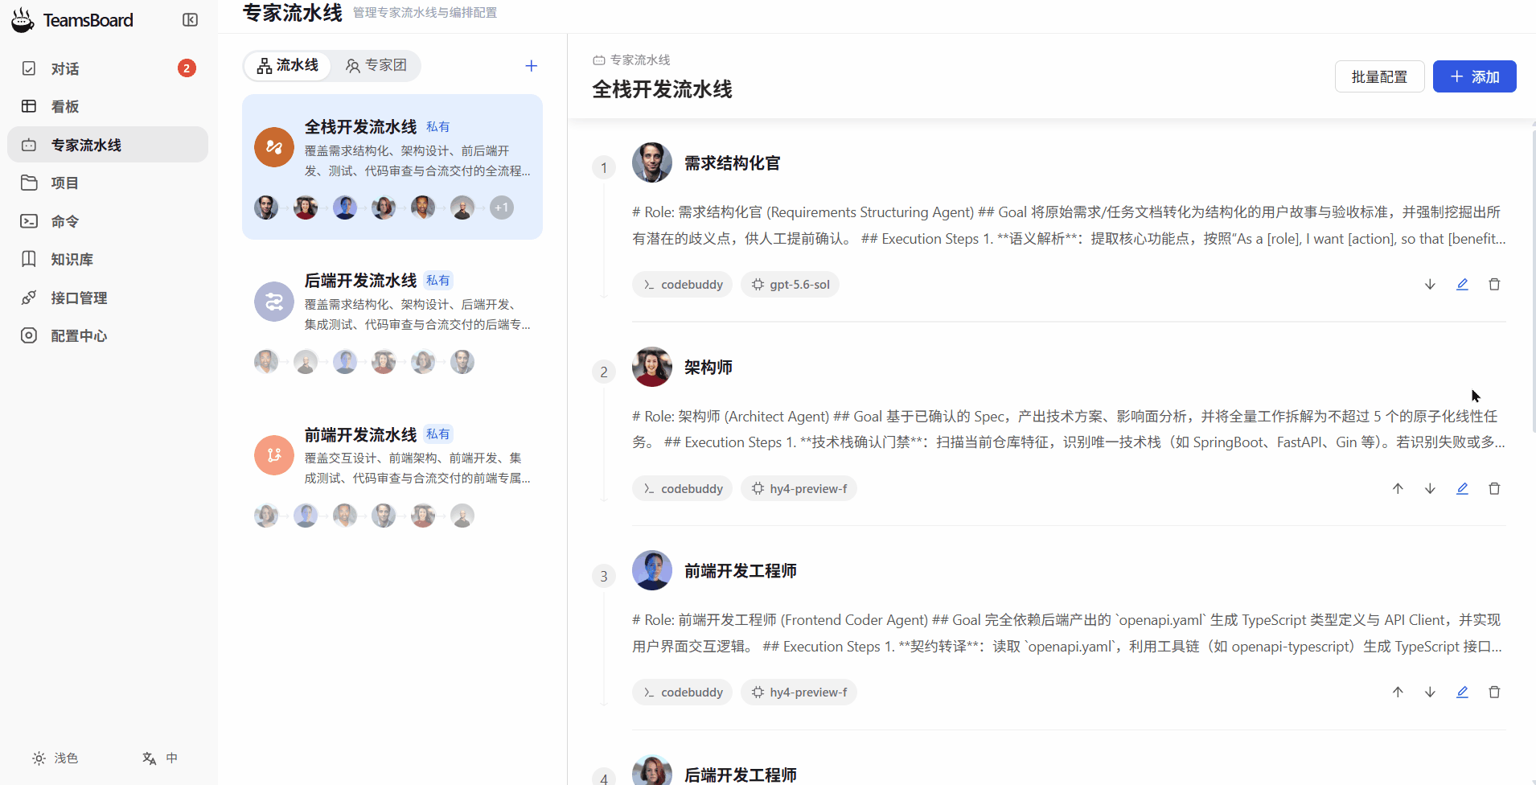Switch language with the 中 button
Image resolution: width=1536 pixels, height=785 pixels.
pyautogui.click(x=160, y=758)
